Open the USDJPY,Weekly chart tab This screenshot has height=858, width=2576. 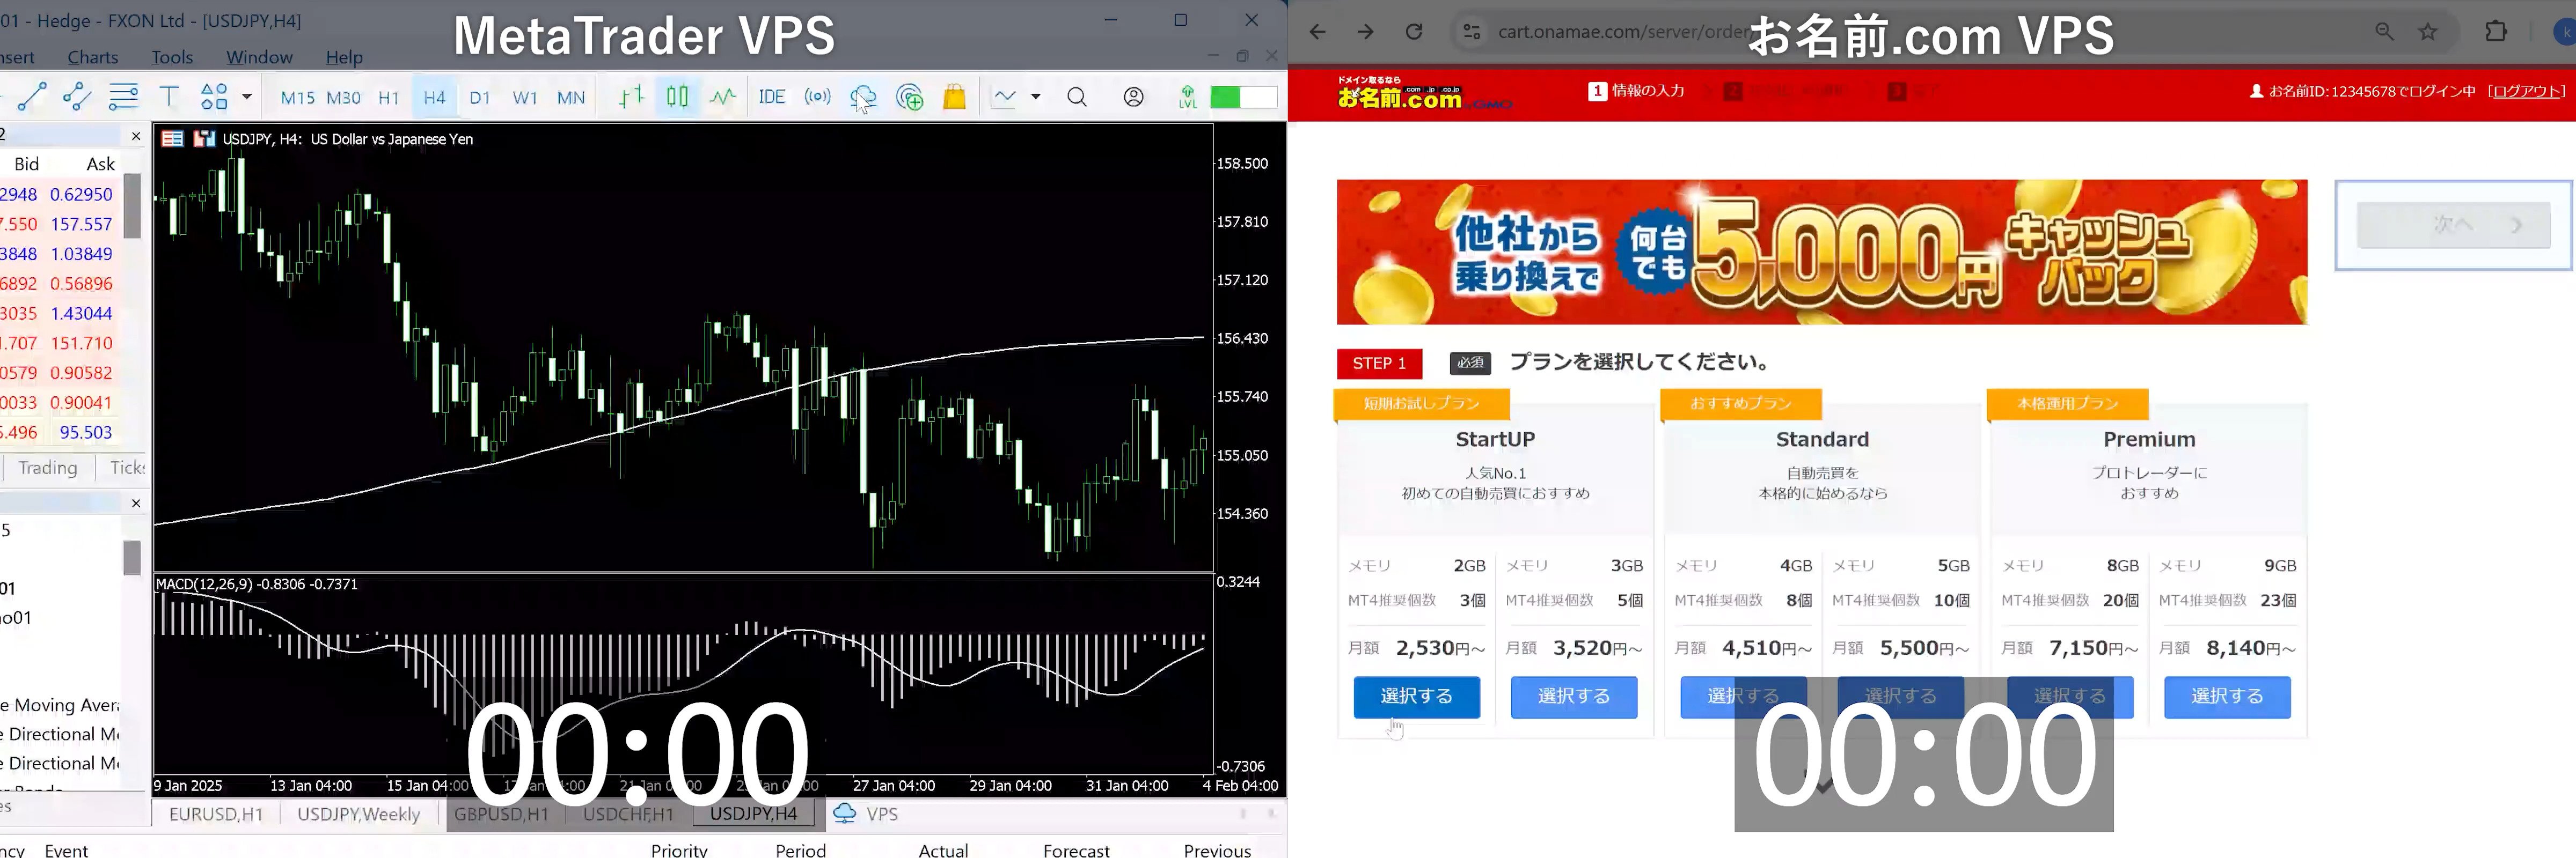pyautogui.click(x=359, y=814)
